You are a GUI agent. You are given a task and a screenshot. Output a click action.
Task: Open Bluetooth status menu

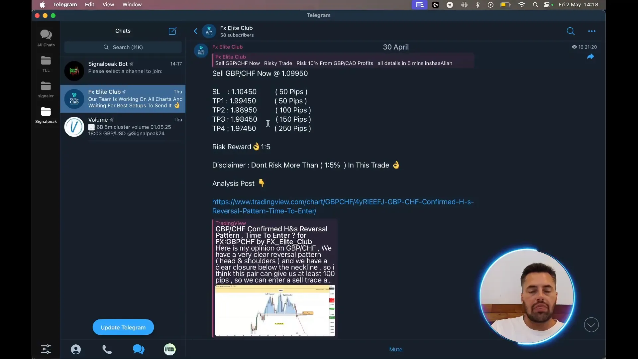tap(478, 5)
